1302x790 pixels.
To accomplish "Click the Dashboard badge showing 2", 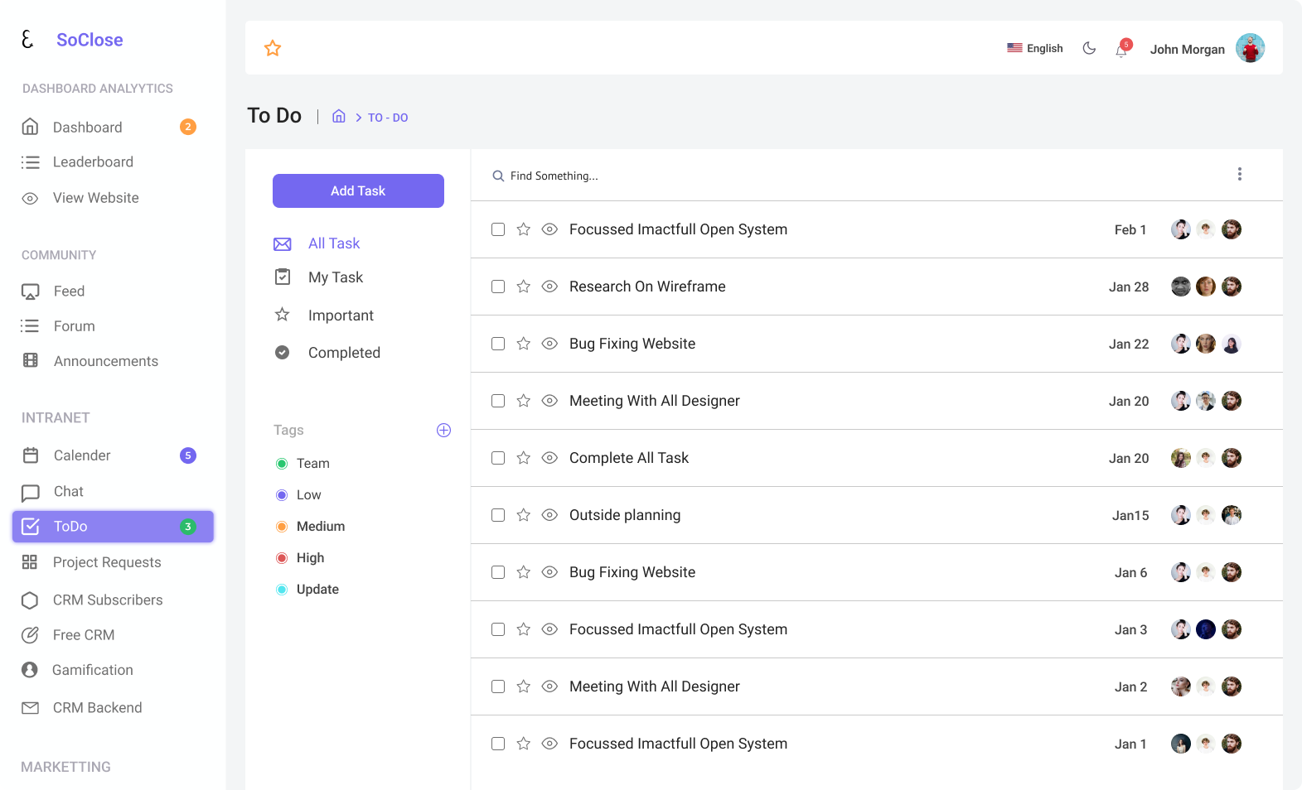I will click(188, 127).
